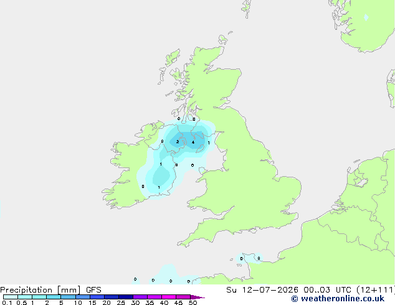Click legend swatch between 45 and 50
Image resolution: width=395 pixels, height=305 pixels.
pos(183,297)
